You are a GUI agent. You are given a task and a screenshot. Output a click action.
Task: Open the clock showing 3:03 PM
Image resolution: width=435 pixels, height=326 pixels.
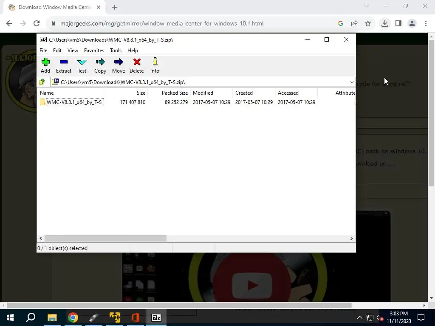398,318
